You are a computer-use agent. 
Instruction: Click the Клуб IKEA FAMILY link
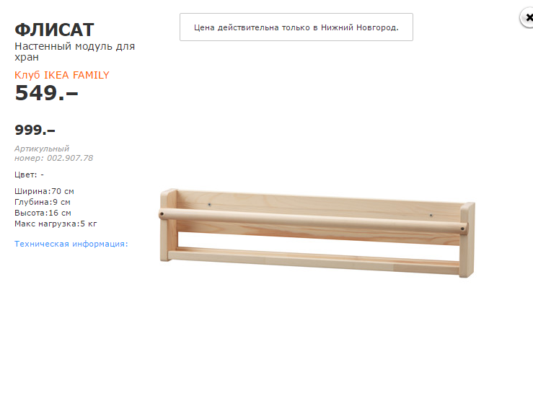click(x=62, y=75)
